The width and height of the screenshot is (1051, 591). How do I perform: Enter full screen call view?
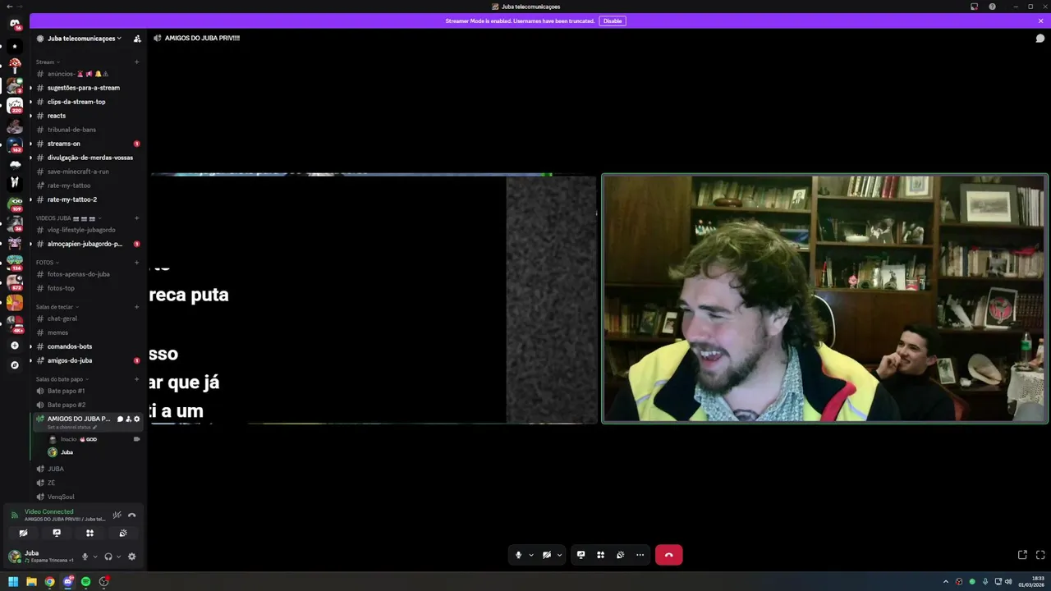pyautogui.click(x=1040, y=555)
